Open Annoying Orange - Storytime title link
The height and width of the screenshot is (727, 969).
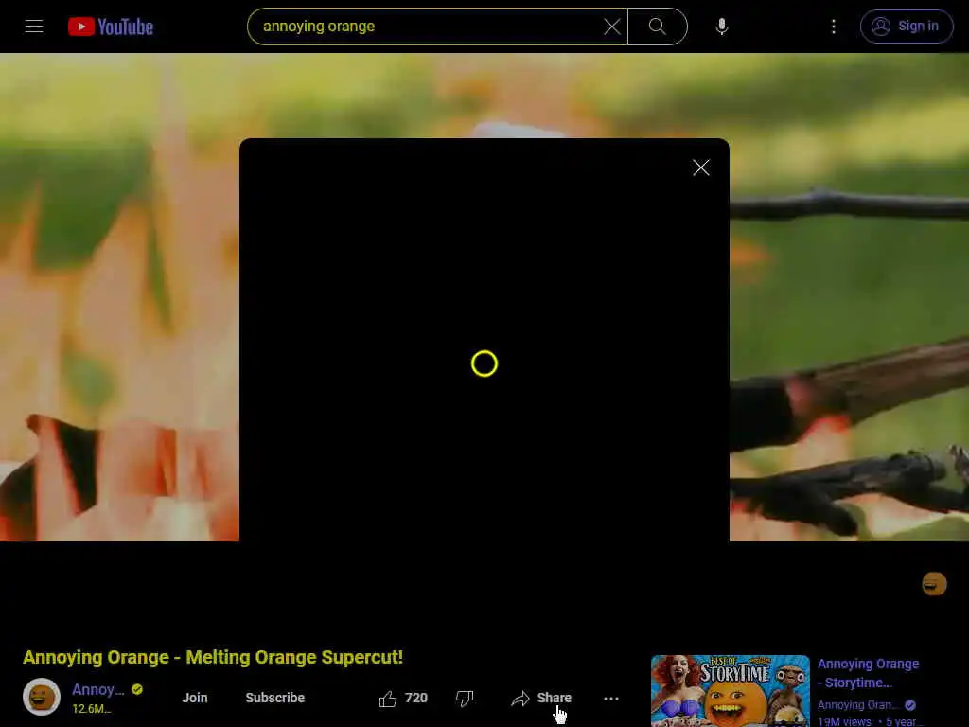(868, 673)
